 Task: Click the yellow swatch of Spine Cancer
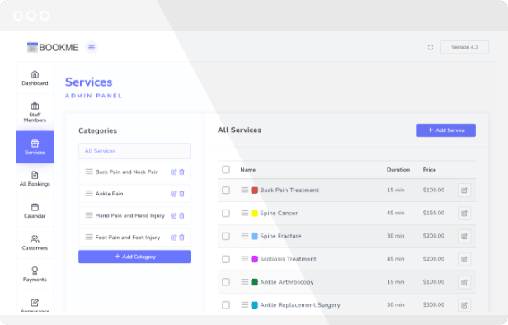254,213
